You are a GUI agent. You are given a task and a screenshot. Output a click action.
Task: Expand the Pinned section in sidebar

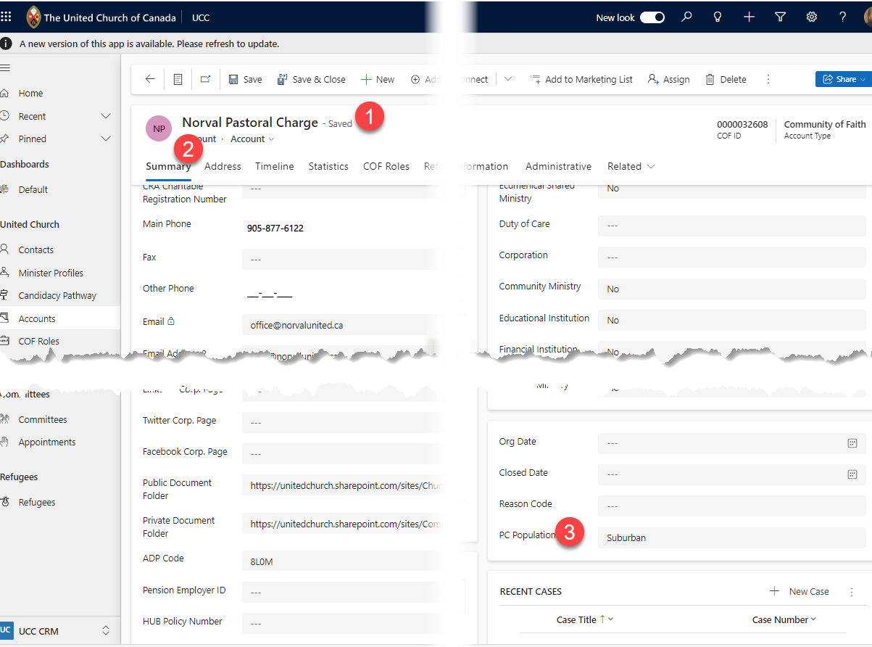(x=106, y=139)
